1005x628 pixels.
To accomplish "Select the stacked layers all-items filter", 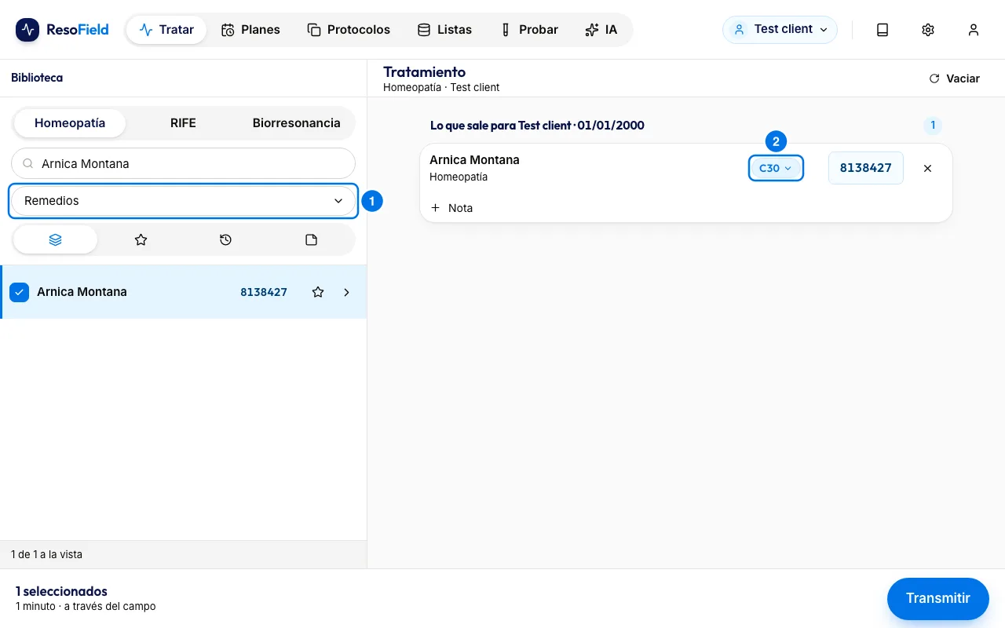I will click(55, 240).
